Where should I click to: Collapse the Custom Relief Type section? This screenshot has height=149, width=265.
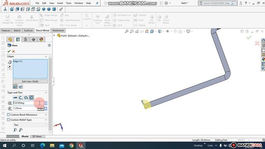click(46, 120)
